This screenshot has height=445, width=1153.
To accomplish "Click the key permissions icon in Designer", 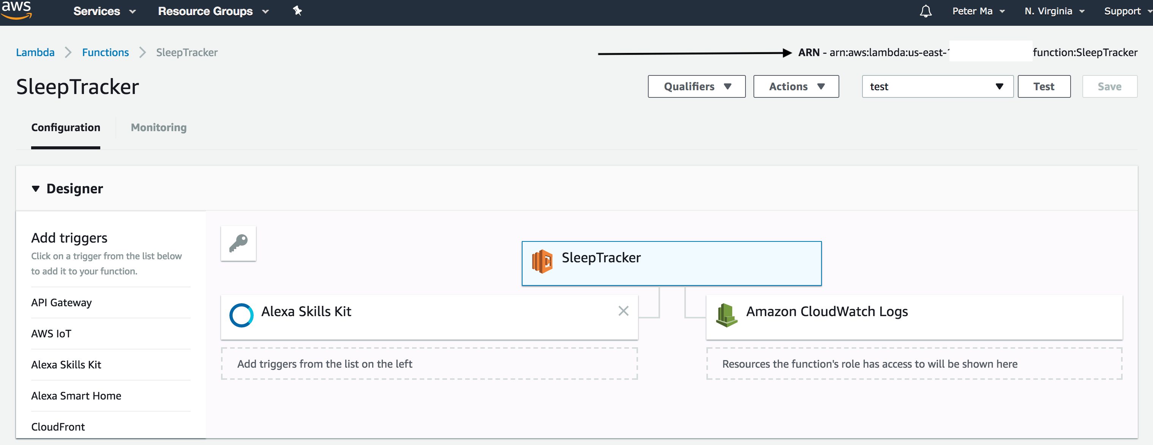I will (x=238, y=243).
